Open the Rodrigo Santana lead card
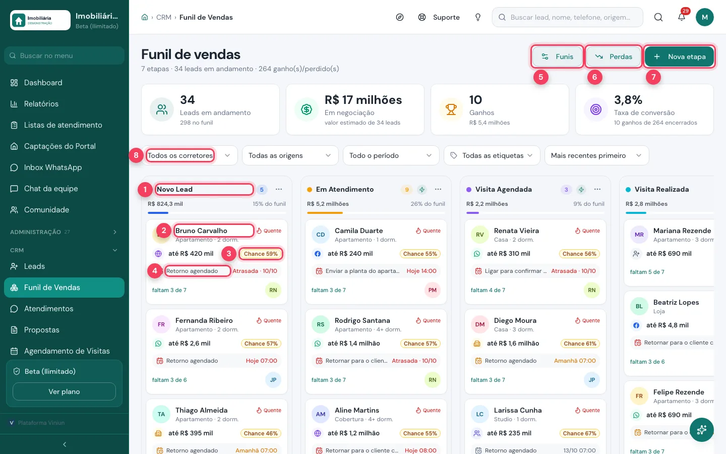726x454 pixels. pos(376,352)
